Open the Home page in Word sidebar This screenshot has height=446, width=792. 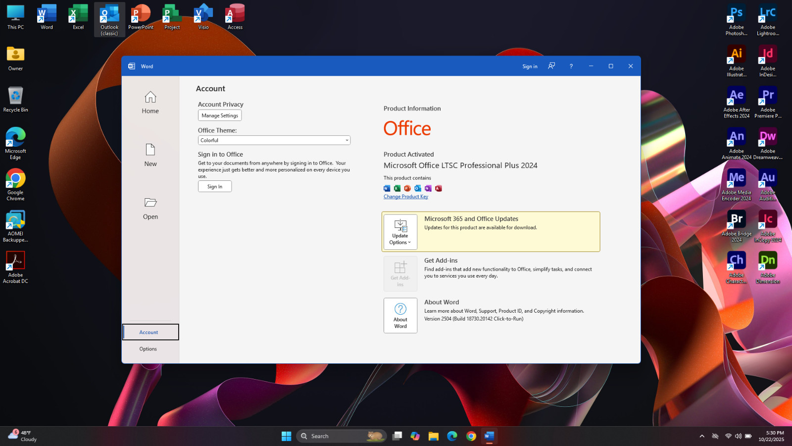[x=150, y=103]
